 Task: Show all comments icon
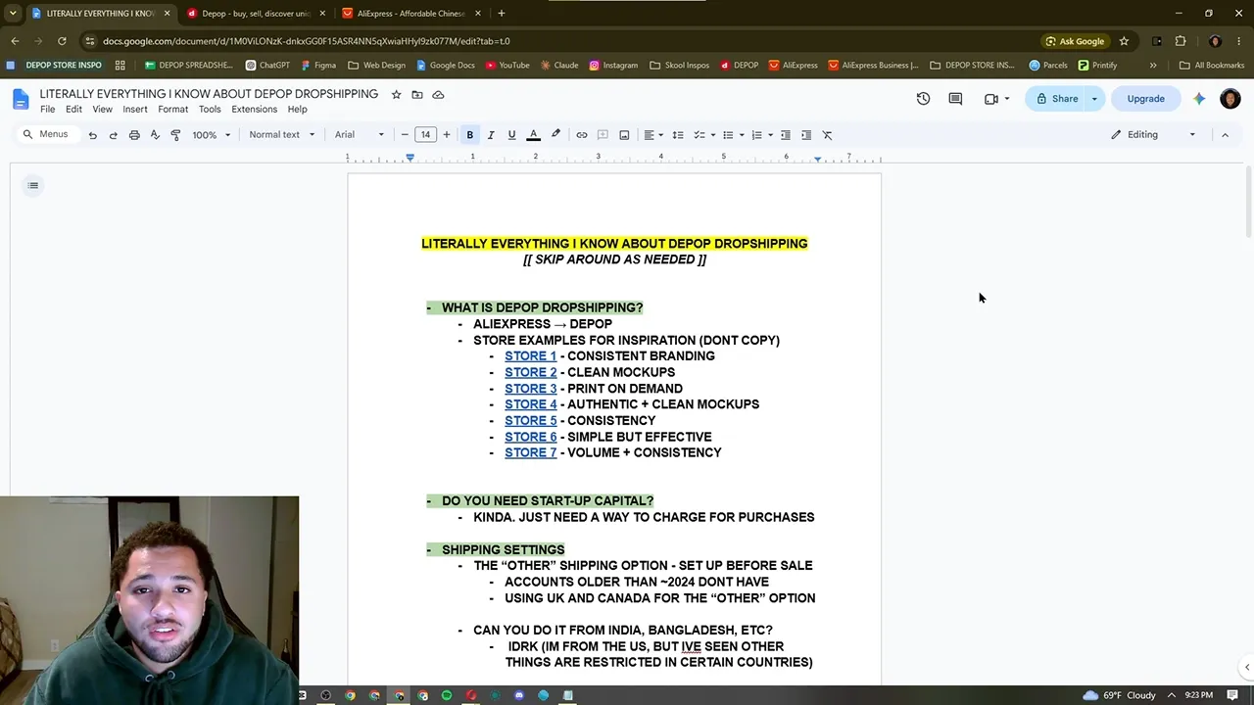pos(955,99)
